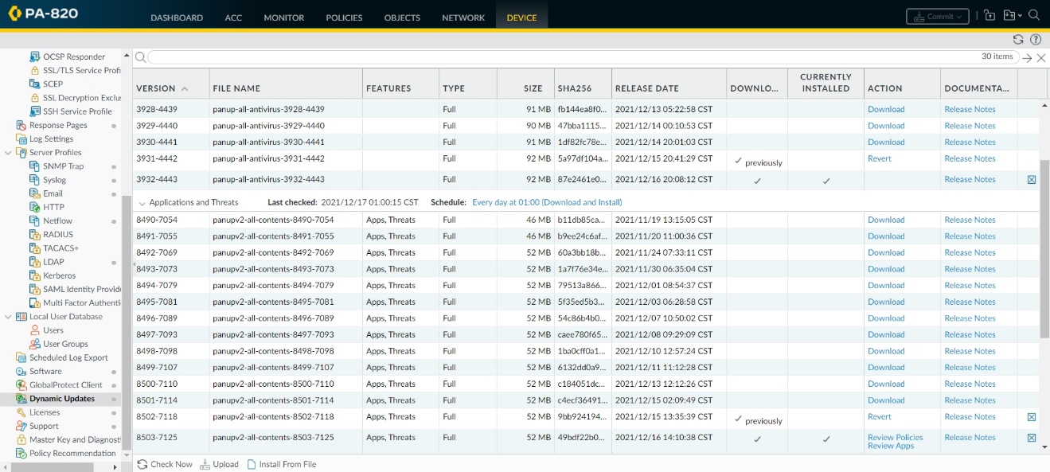Click Review Policies for 8503-7125
Viewport: 1050px width, 472px height.
click(896, 437)
